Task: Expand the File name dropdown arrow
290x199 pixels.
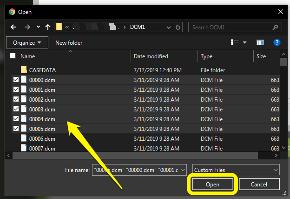Action: point(183,170)
